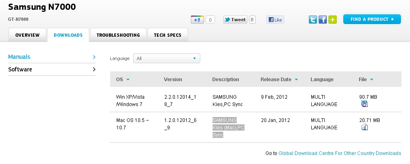Click the green plus share icon

pyautogui.click(x=333, y=20)
